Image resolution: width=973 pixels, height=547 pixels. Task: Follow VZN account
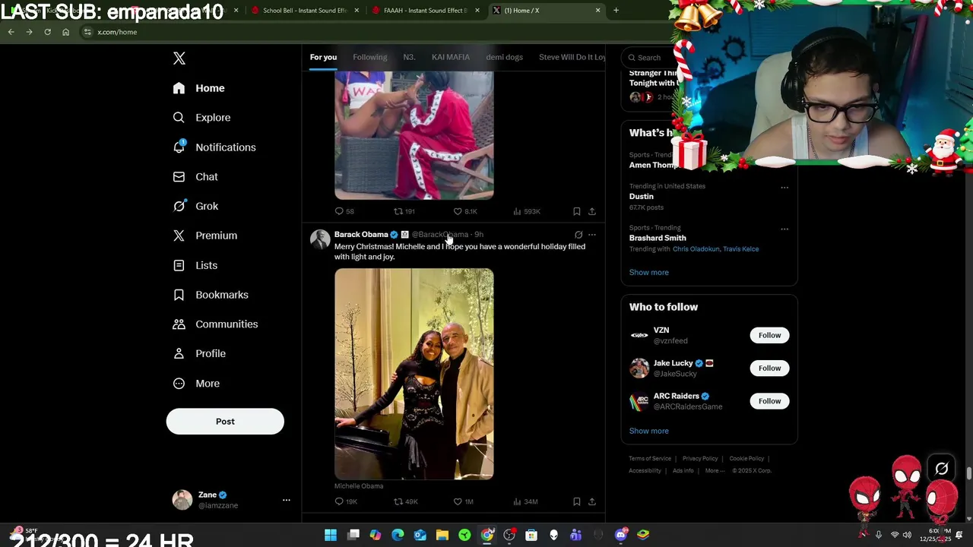[769, 335]
